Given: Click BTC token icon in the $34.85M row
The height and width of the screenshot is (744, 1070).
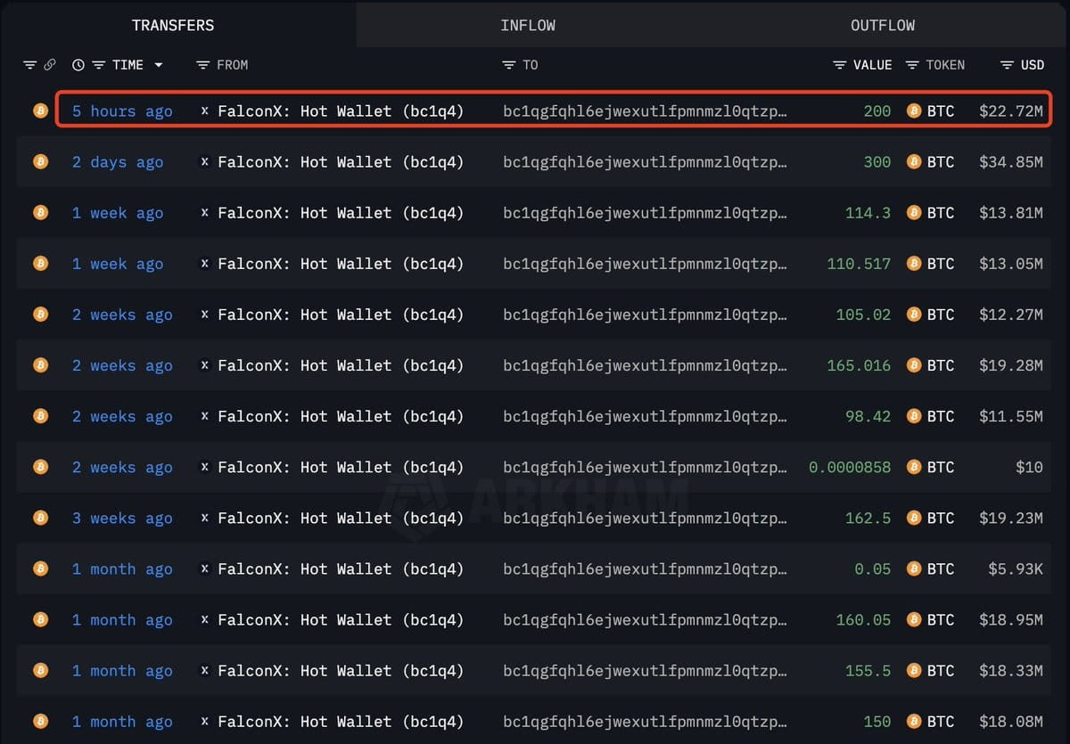Looking at the screenshot, I should [x=913, y=161].
